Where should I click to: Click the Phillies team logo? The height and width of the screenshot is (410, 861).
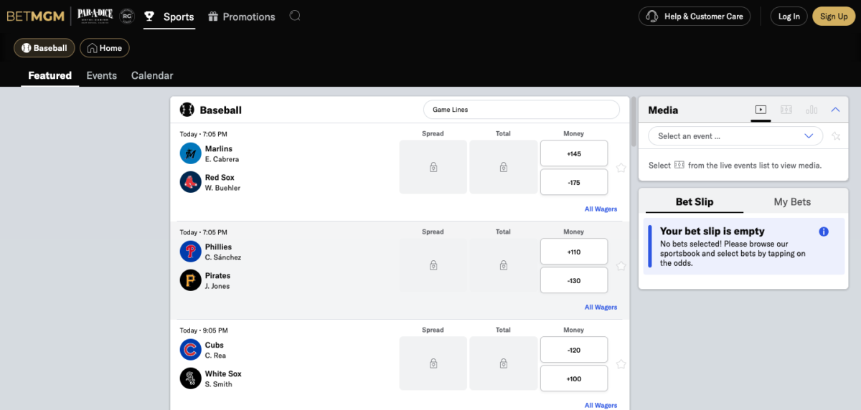(190, 252)
